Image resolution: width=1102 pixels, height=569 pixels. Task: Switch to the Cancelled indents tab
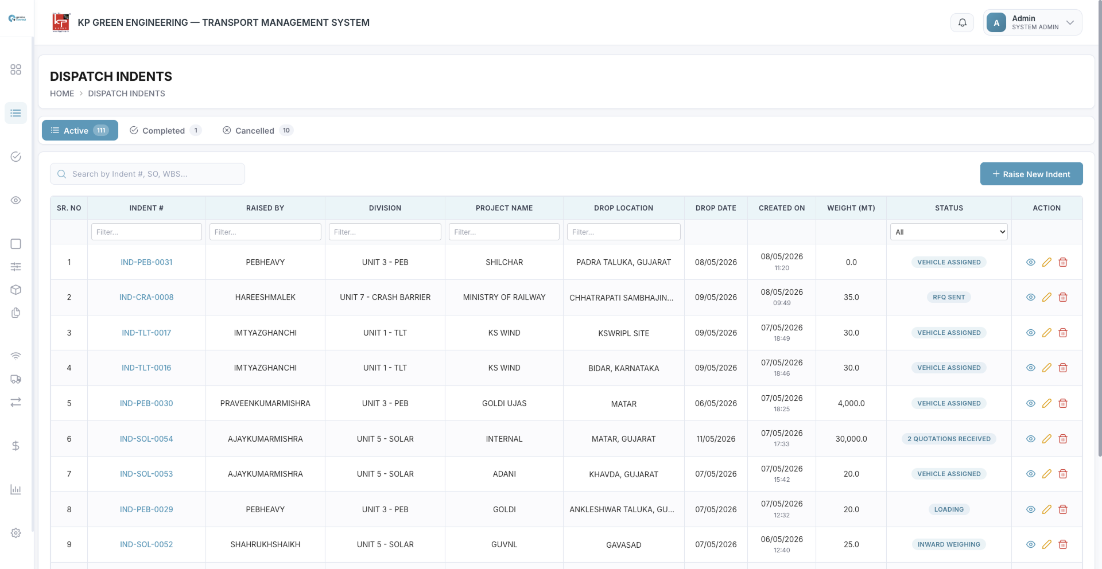click(258, 130)
